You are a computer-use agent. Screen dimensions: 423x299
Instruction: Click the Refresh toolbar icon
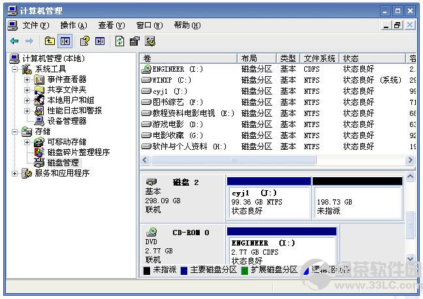click(119, 41)
